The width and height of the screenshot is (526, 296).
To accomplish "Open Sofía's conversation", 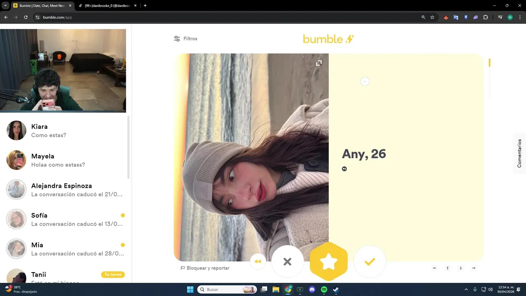I will [x=66, y=219].
